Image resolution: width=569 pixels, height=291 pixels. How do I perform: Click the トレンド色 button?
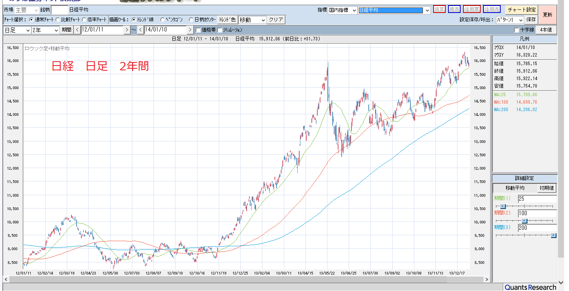[x=228, y=20]
